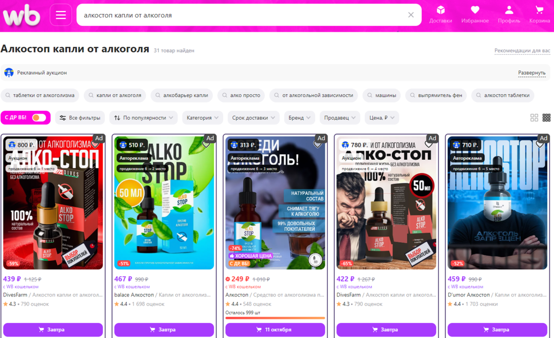Expand the Рекламный аукцион panel via Развернуть
This screenshot has width=554, height=338.
point(532,73)
